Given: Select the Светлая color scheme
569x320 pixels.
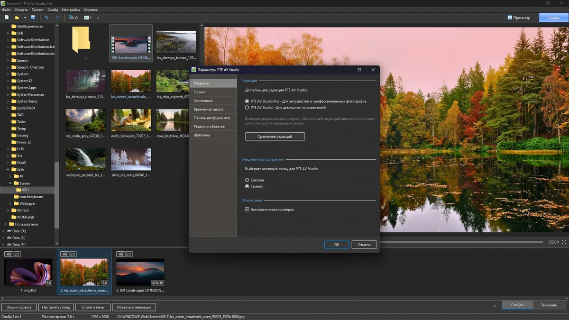Looking at the screenshot, I should tap(247, 180).
